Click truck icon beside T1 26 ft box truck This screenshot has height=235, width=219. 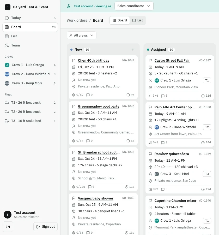pyautogui.click(x=7, y=103)
